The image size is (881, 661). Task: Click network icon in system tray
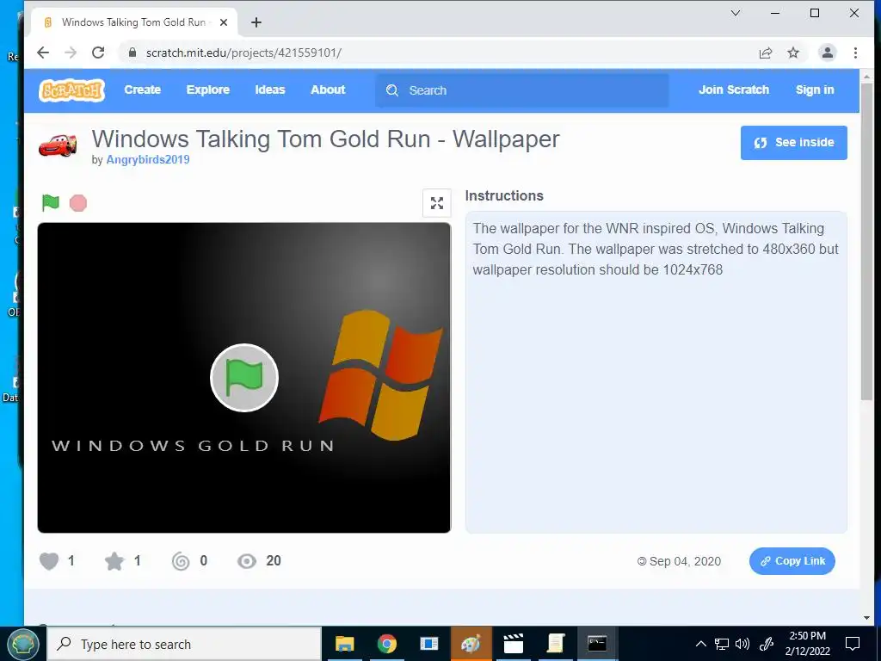click(722, 644)
